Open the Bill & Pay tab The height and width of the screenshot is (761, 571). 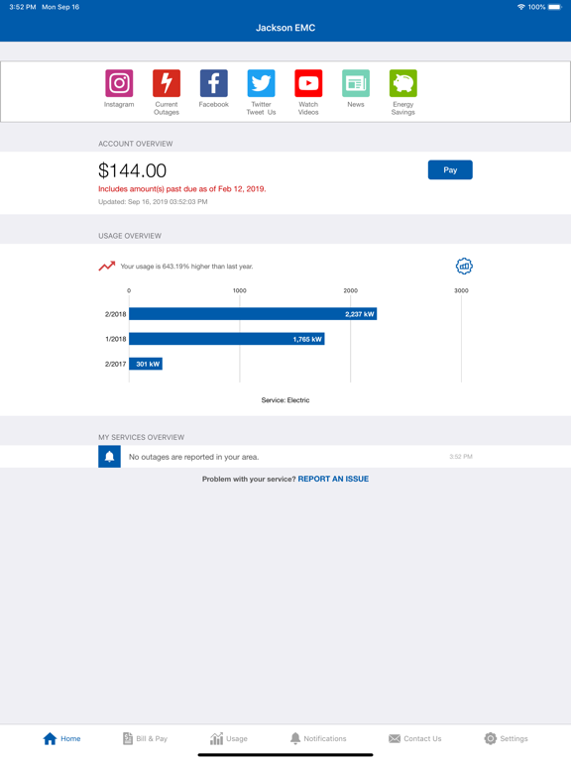coord(145,738)
